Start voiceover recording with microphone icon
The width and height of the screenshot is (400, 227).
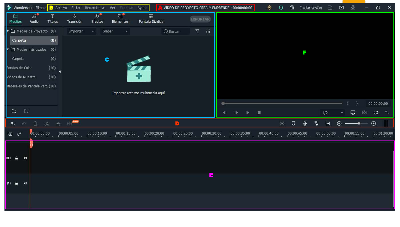[x=305, y=124]
